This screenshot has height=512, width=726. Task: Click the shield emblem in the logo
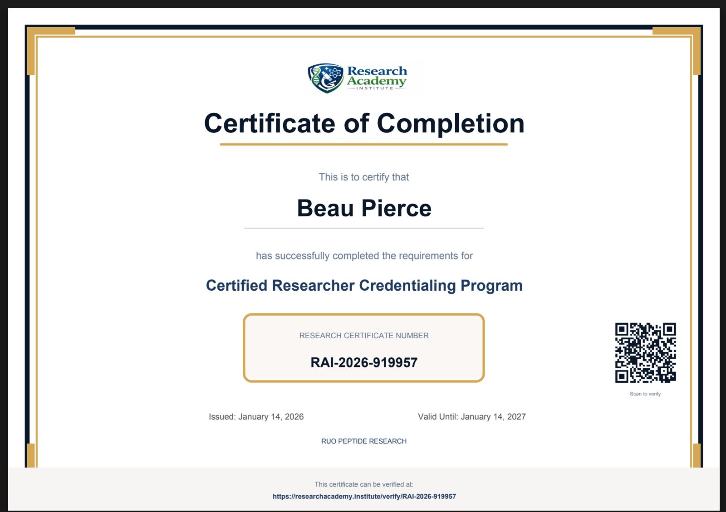tap(326, 78)
